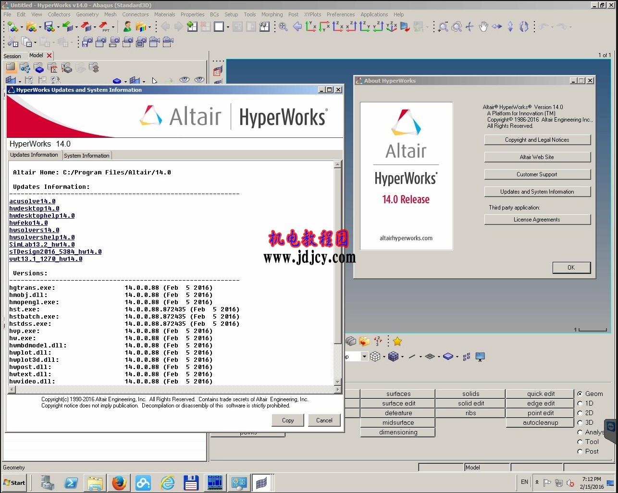Expand the wireframe cube display dropdown arrow
The height and width of the screenshot is (493, 618).
click(384, 357)
